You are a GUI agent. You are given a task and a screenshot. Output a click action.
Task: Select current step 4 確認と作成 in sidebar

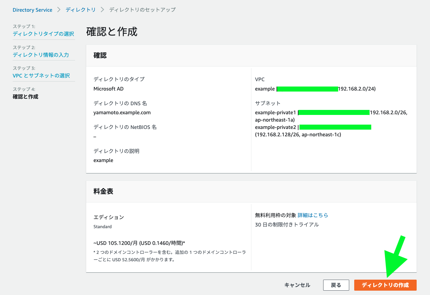25,97
